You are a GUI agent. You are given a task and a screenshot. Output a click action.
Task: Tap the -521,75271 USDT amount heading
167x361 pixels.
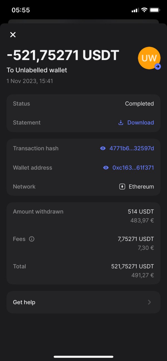[x=63, y=55]
